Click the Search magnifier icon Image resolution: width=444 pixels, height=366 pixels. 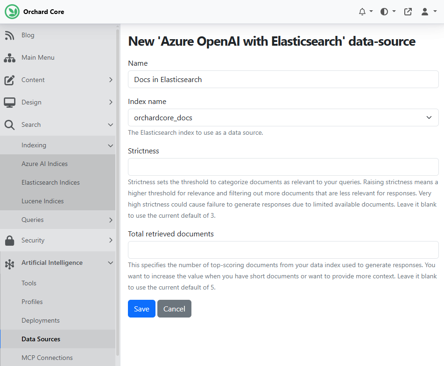pos(9,125)
